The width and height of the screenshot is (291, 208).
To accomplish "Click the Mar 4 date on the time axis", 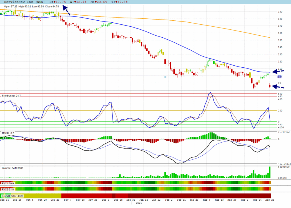I will tap(206, 200).
